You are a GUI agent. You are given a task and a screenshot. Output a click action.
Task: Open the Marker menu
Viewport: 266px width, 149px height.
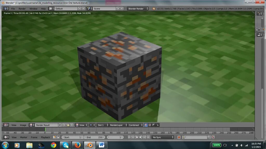[x=24, y=137]
